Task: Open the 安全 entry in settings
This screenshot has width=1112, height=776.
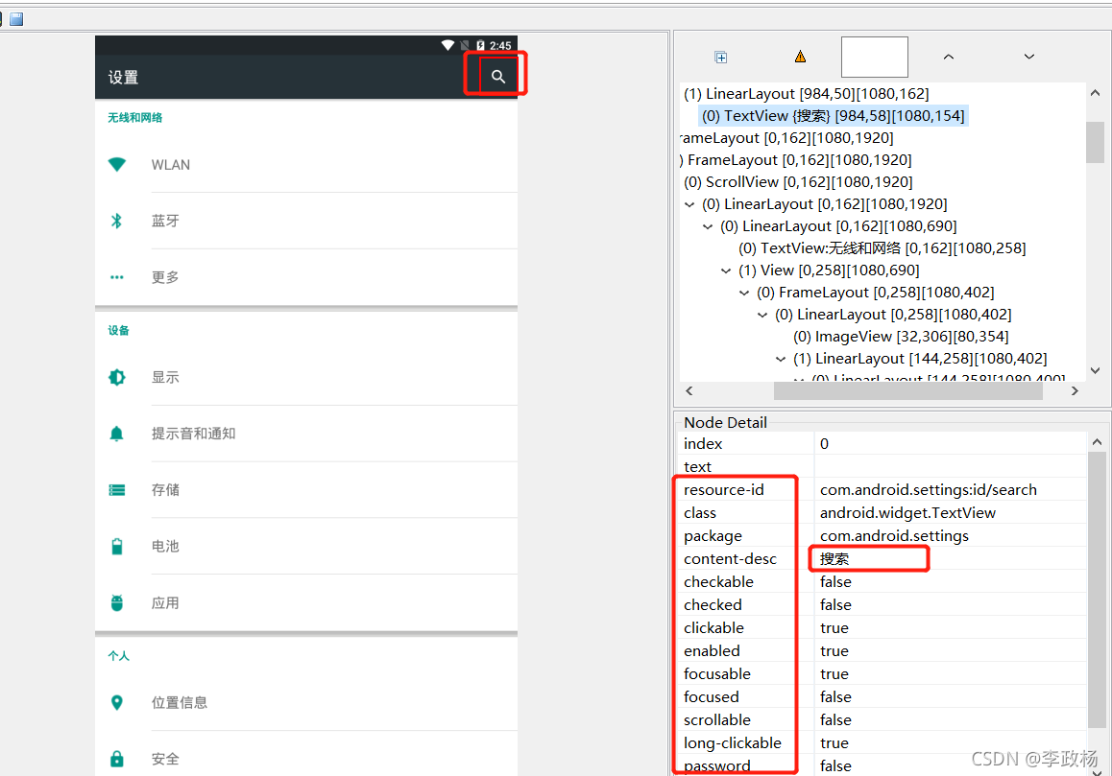Action: (306, 759)
